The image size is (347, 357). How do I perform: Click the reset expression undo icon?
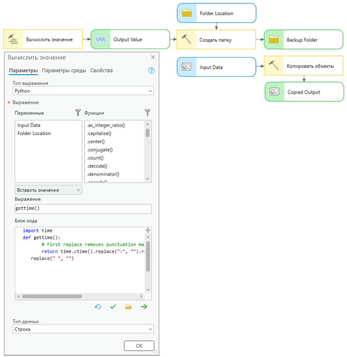97,307
